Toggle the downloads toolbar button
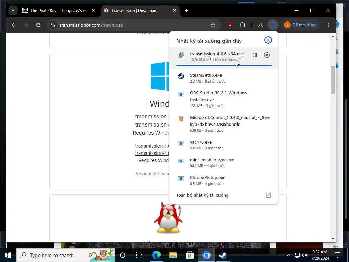The image size is (349, 262). coord(273,25)
